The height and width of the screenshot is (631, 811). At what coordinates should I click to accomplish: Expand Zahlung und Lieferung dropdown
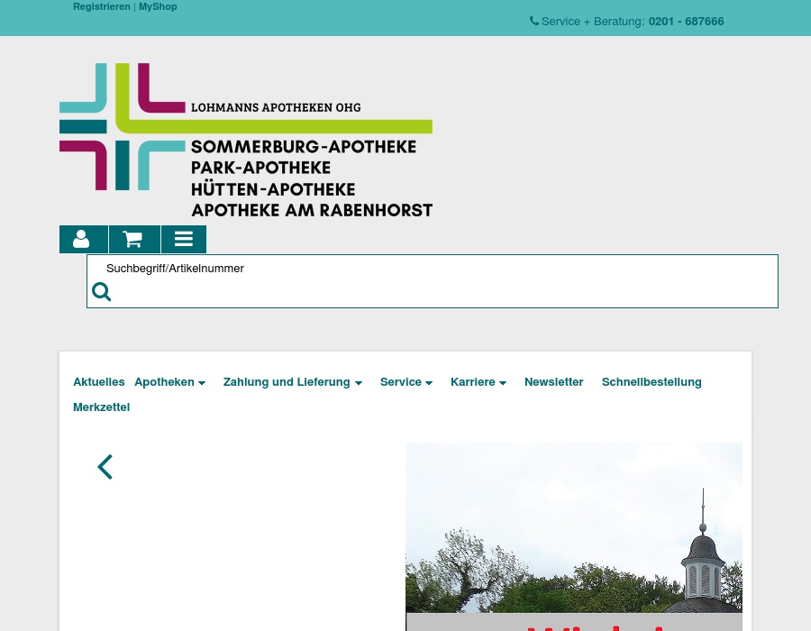(x=292, y=382)
